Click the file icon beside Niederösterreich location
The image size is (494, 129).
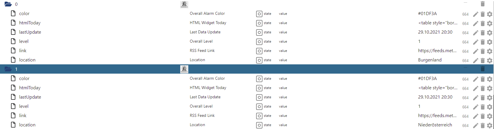[13, 125]
